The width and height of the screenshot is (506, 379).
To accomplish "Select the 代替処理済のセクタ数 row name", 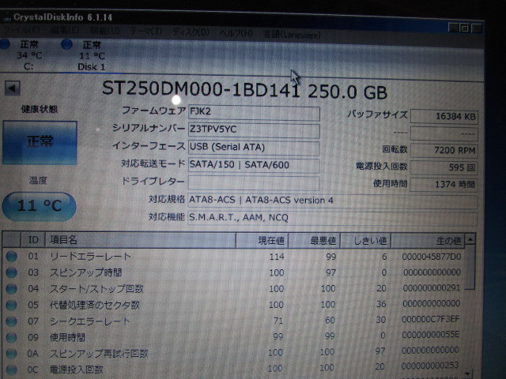I will point(95,305).
